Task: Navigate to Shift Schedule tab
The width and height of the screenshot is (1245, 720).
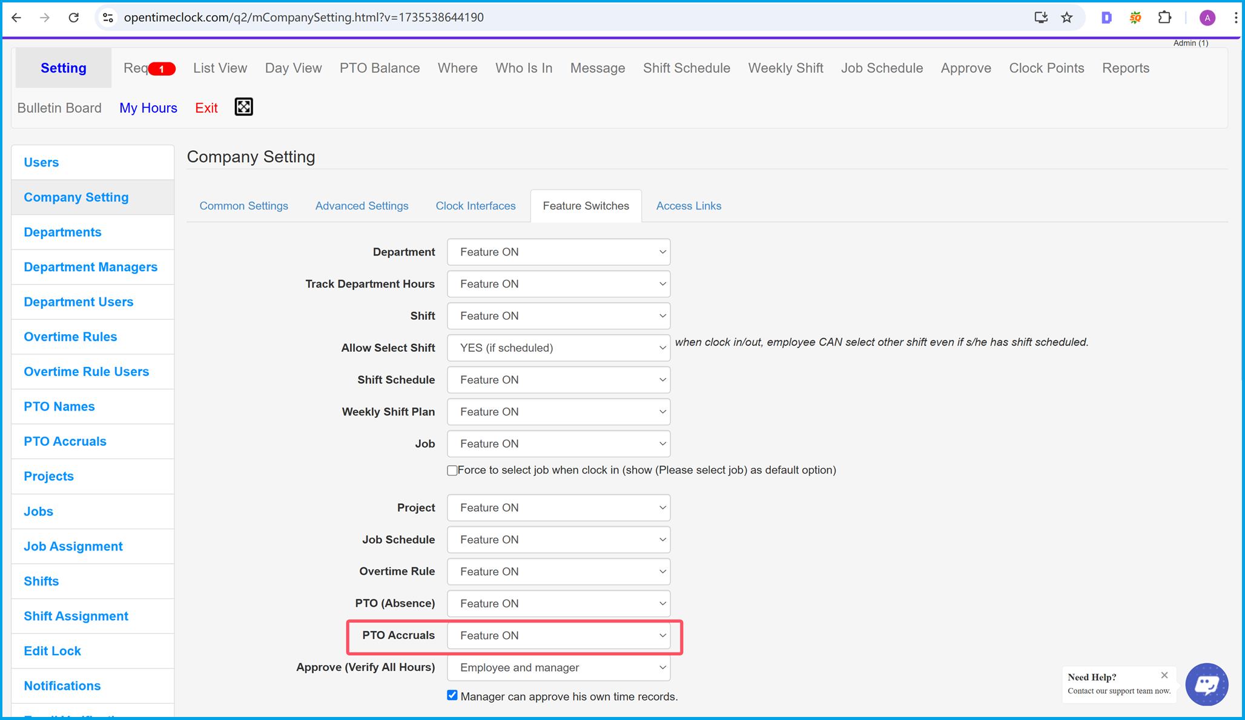Action: [x=686, y=68]
